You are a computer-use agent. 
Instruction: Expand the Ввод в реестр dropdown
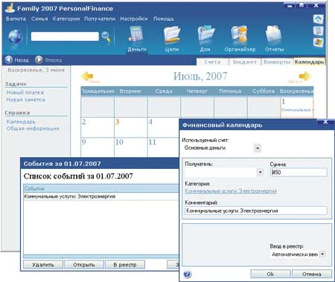coord(322,254)
